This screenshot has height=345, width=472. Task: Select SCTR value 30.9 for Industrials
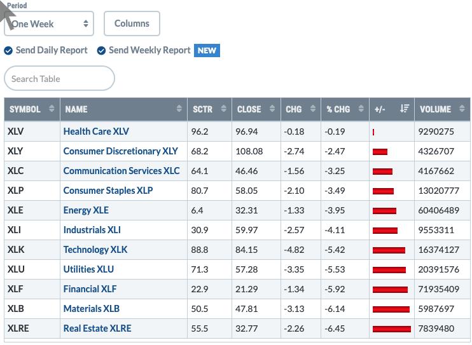tap(200, 230)
